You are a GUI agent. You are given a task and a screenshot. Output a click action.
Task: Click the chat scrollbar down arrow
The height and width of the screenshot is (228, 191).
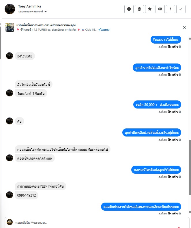click(x=190, y=212)
